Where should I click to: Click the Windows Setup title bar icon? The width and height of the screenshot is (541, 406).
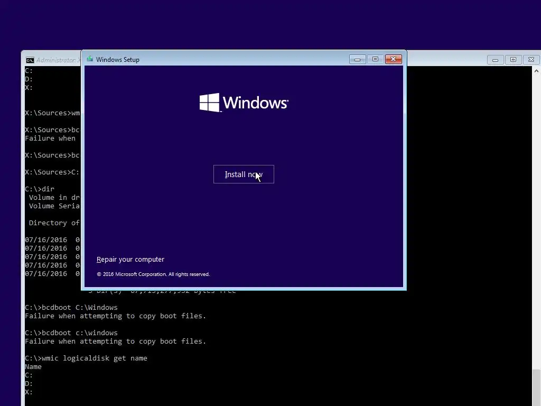(x=90, y=59)
